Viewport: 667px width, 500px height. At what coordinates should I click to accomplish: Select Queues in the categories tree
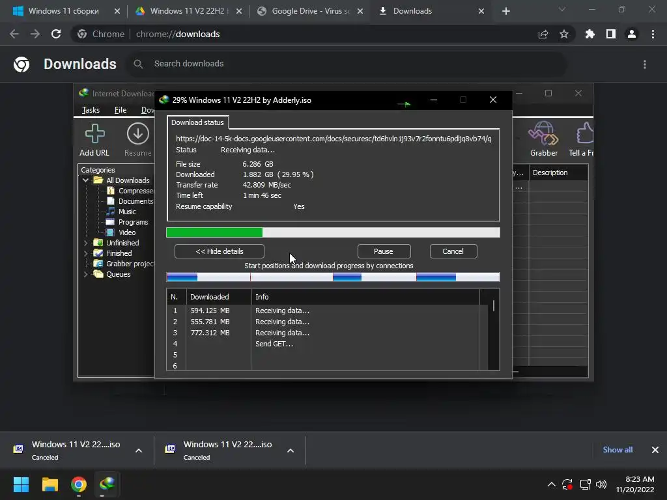click(119, 274)
